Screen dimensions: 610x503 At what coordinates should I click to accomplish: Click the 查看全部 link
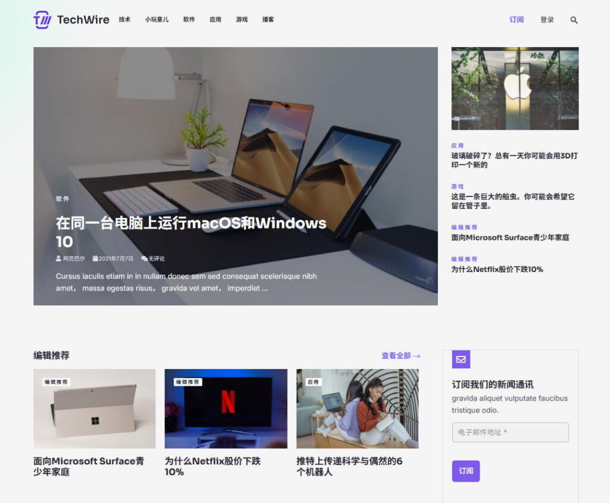click(396, 356)
